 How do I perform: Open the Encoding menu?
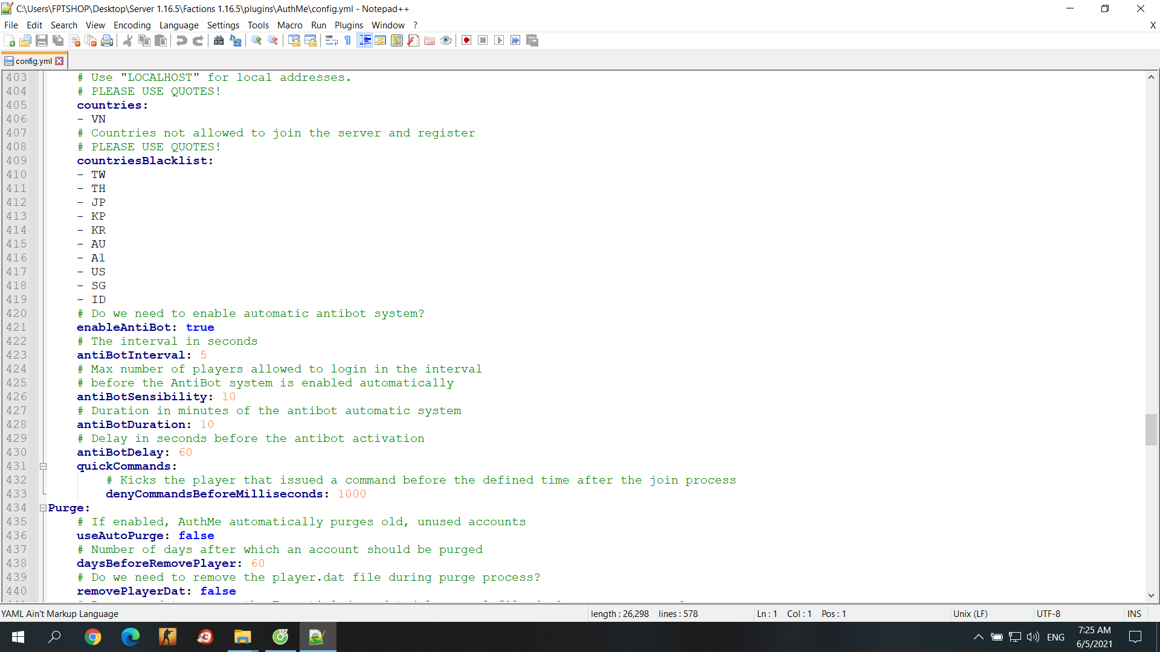click(132, 25)
